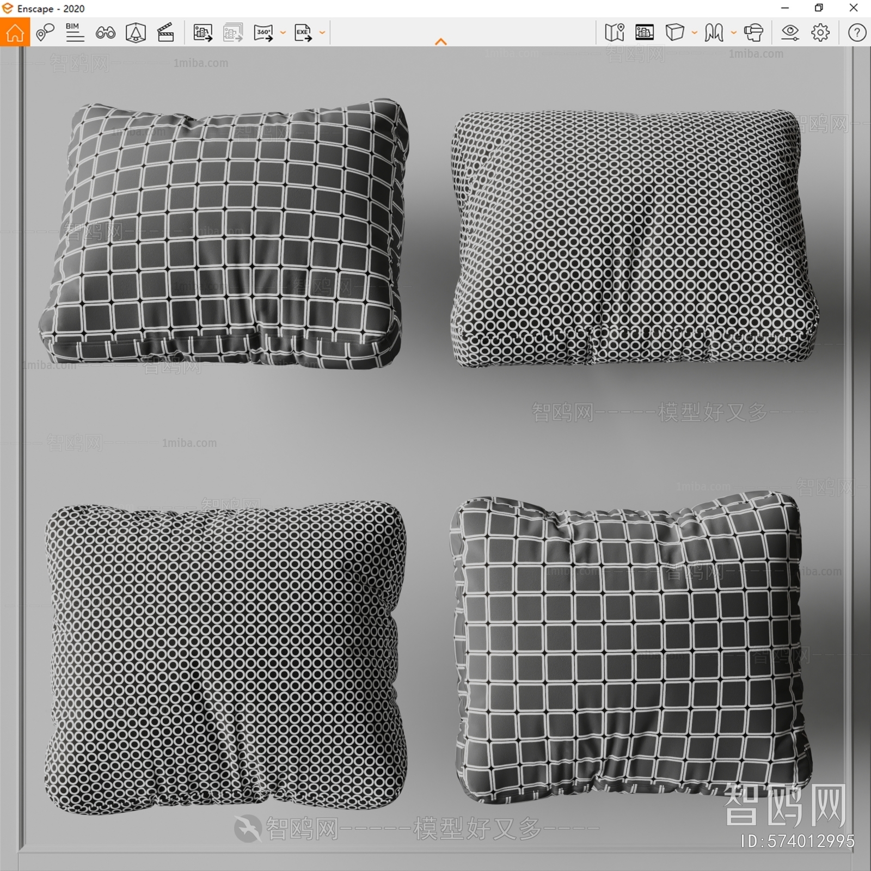Enable the VR headset mode

point(753,33)
